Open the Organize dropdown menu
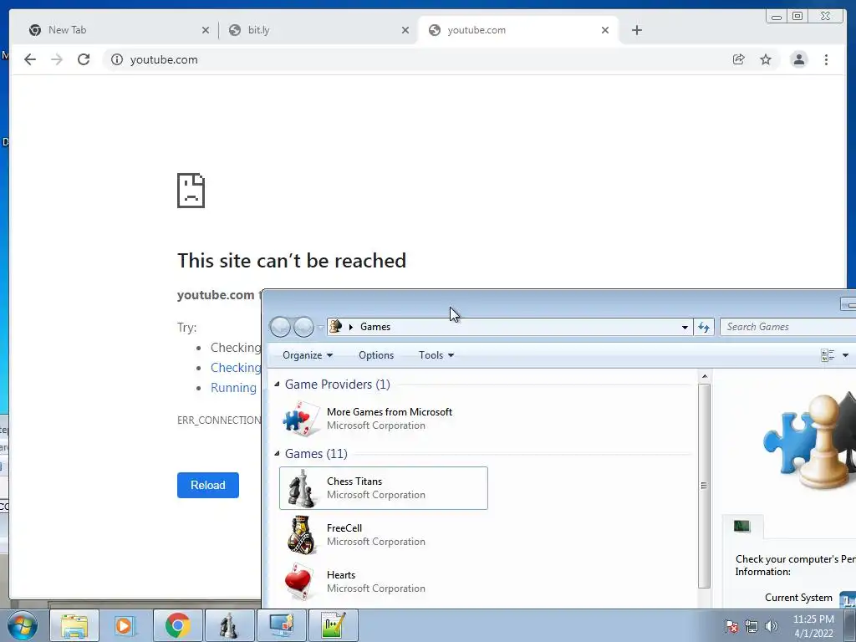Screen dimensions: 856x642 pyautogui.click(x=308, y=354)
